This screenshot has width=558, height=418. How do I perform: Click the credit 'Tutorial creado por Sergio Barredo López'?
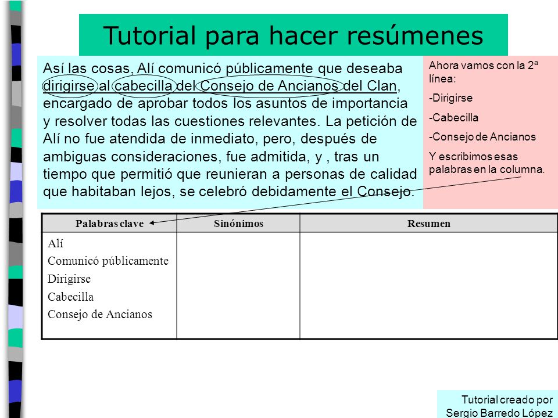(499, 406)
